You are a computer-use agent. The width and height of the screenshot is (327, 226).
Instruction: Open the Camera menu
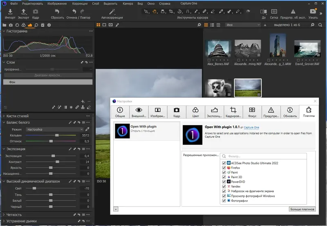128,3
